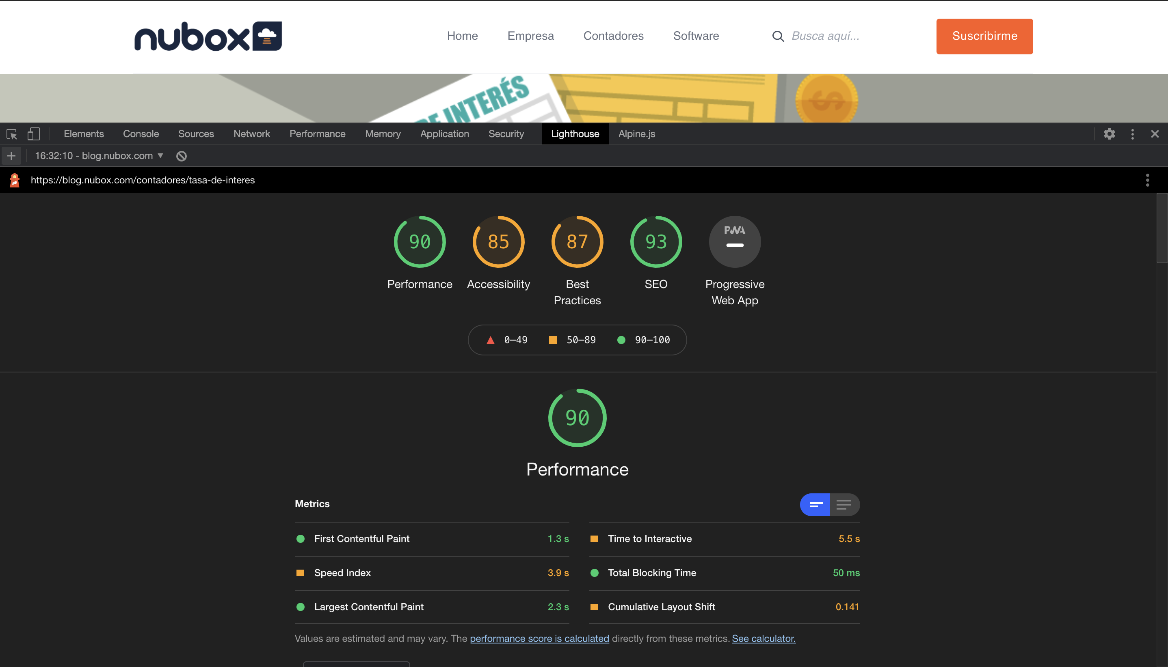Image resolution: width=1168 pixels, height=667 pixels.
Task: Switch metrics to expanded description view
Action: coord(844,505)
